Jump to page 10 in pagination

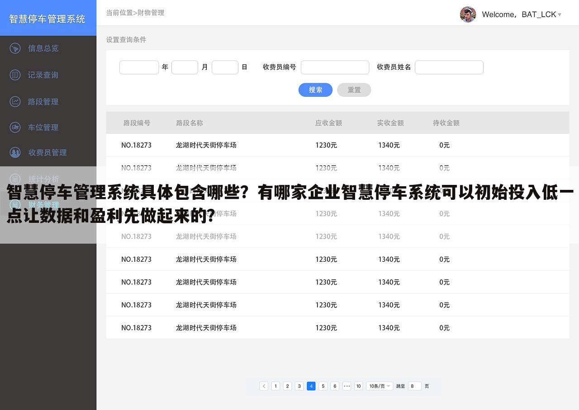coord(359,386)
